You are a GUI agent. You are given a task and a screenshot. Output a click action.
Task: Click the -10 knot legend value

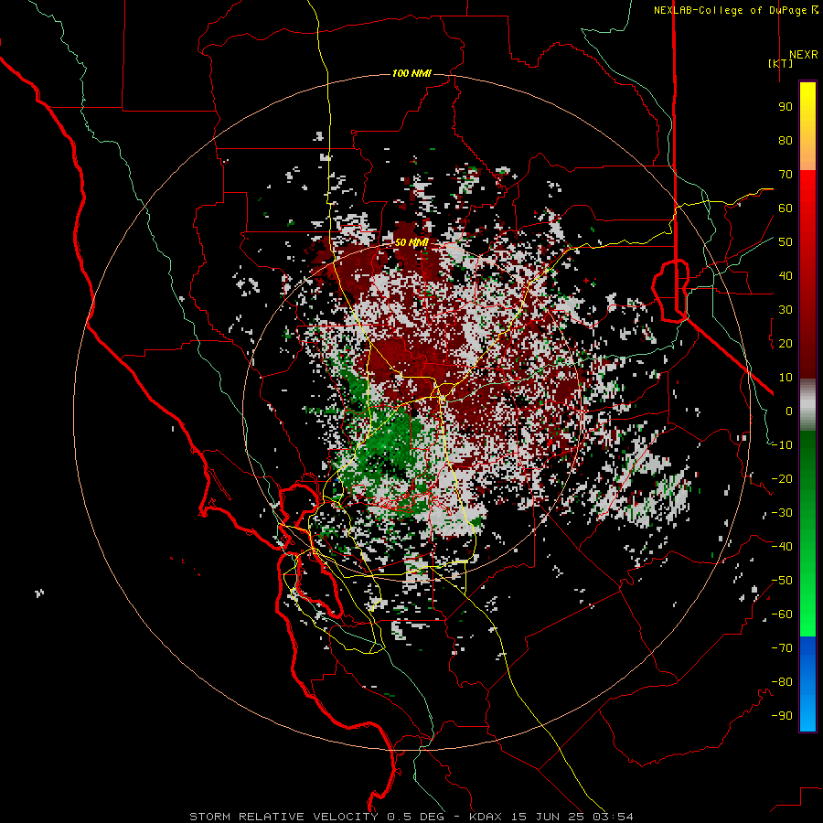(782, 445)
